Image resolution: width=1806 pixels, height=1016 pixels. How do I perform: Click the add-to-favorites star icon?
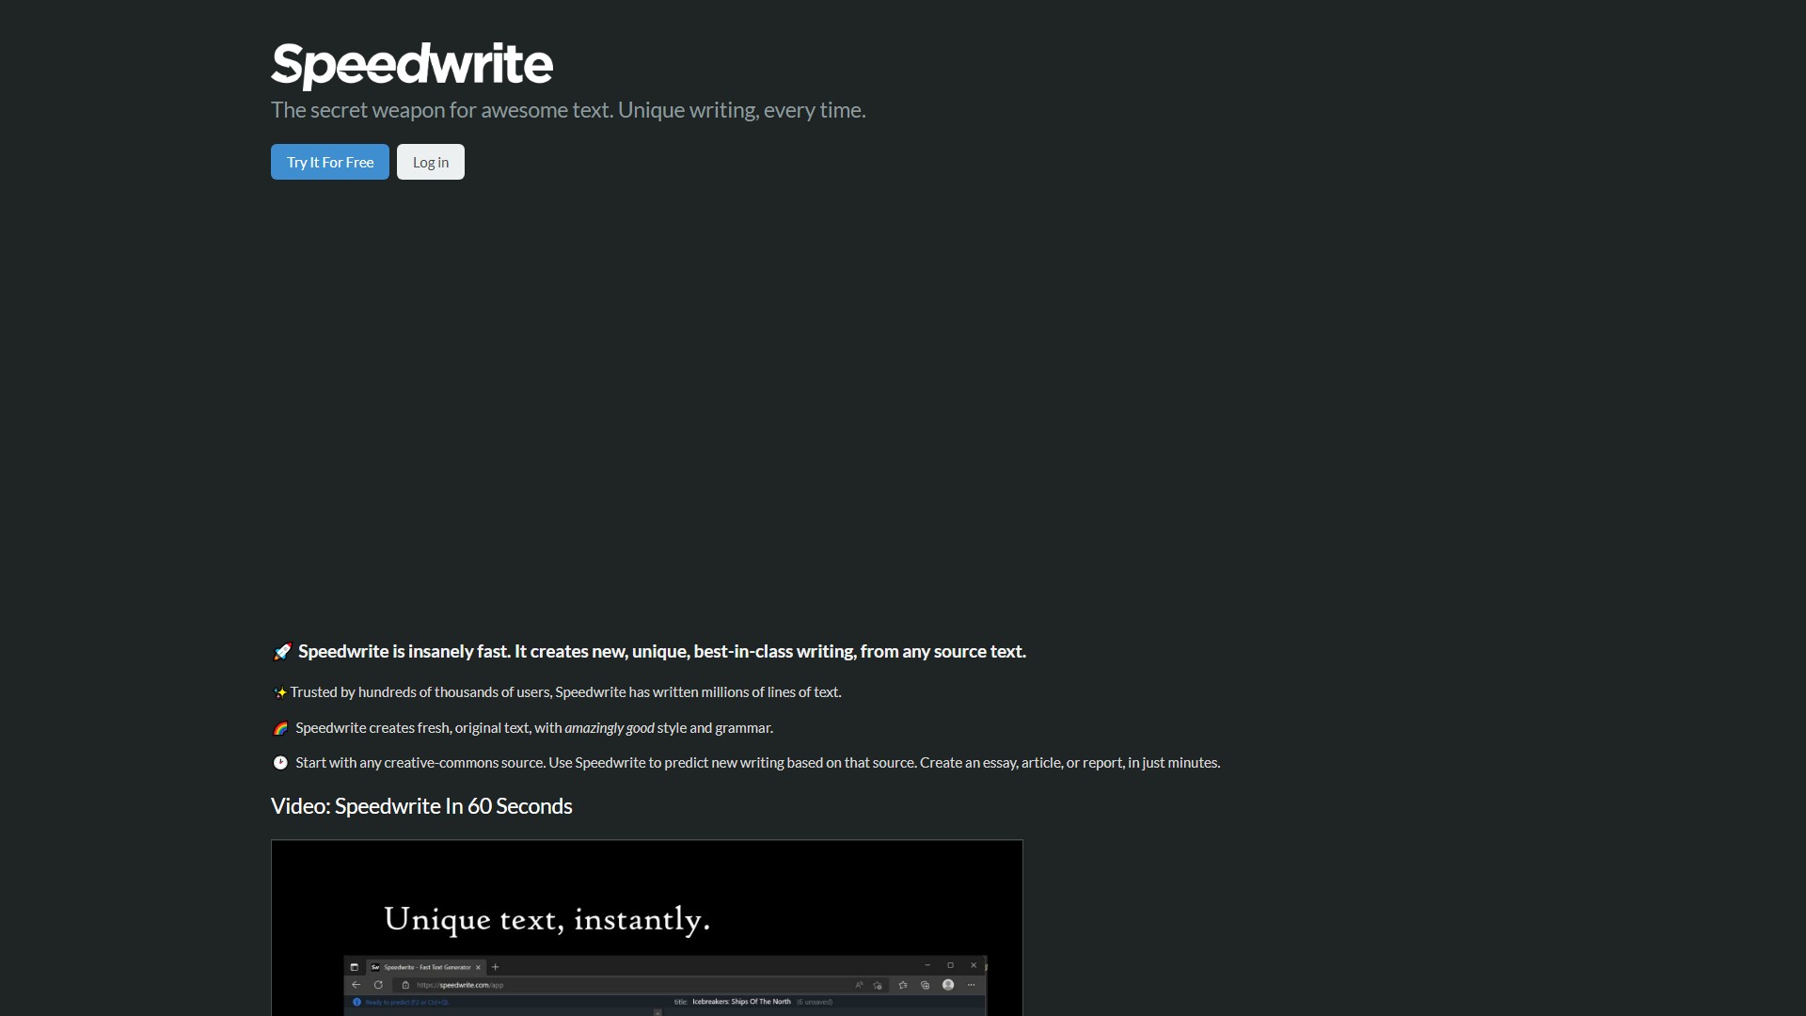click(879, 985)
